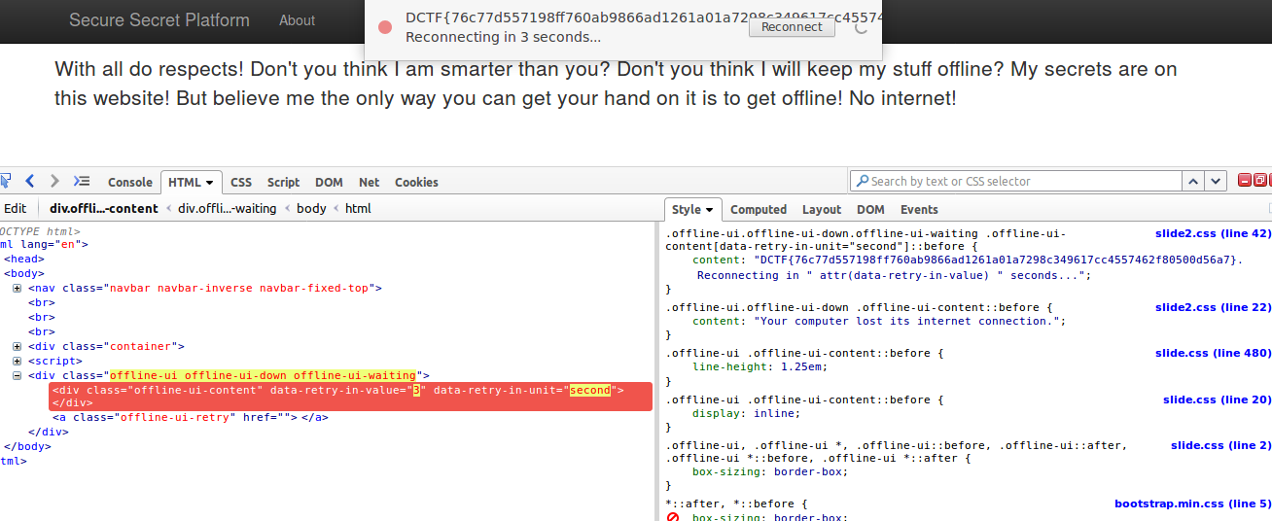Select the offline-ui-retry anchor node
This screenshot has height=521, width=1272.
pos(190,418)
